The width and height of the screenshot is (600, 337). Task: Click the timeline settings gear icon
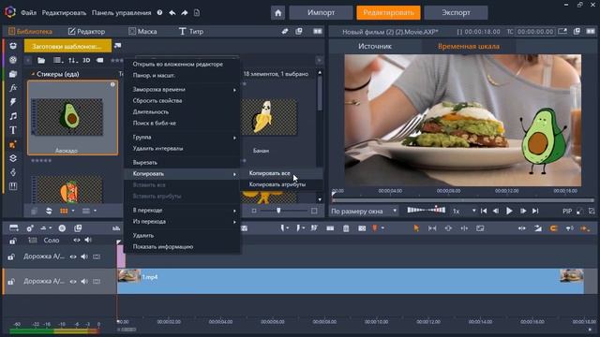pyautogui.click(x=29, y=228)
